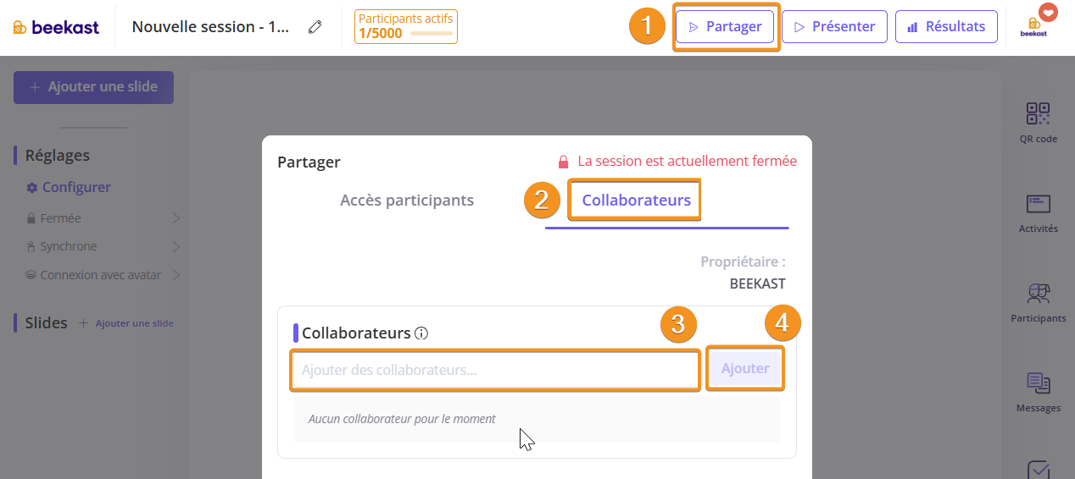Click the Collaborateurs info icon
Image resolution: width=1075 pixels, height=479 pixels.
tap(421, 333)
